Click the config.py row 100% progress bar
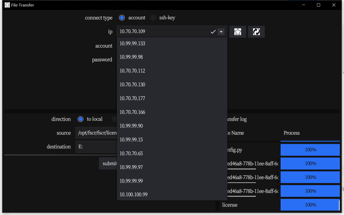This screenshot has height=215, width=344. [x=310, y=150]
